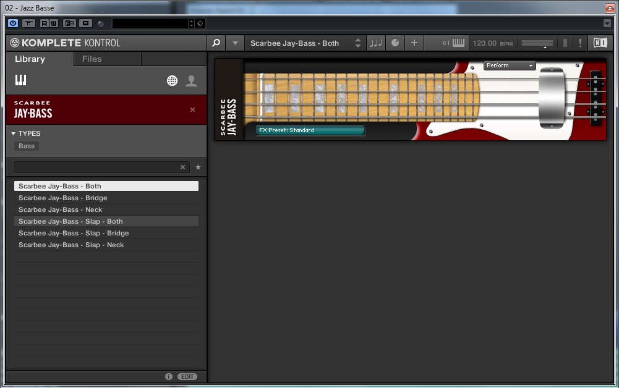Click the NI logo button
Viewport: 619px width, 388px height.
pyautogui.click(x=600, y=43)
